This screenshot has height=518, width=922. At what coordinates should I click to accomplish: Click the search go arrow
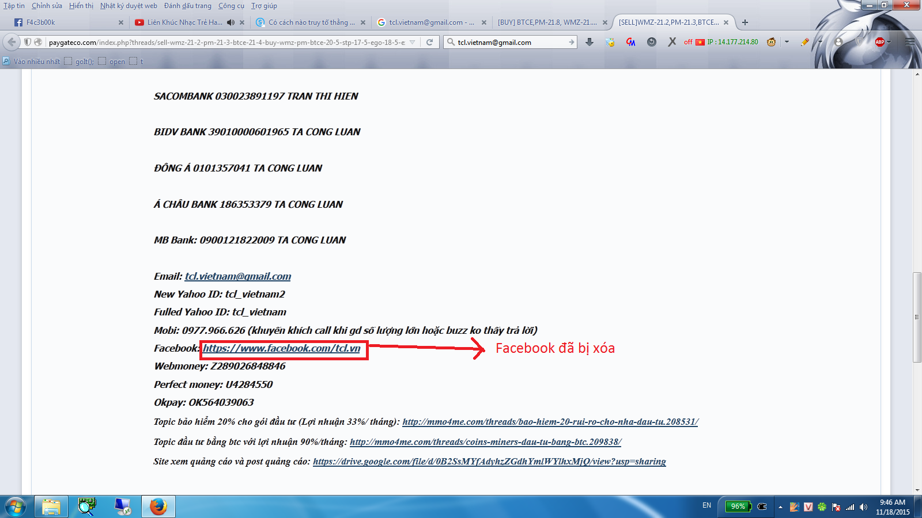[x=571, y=42]
